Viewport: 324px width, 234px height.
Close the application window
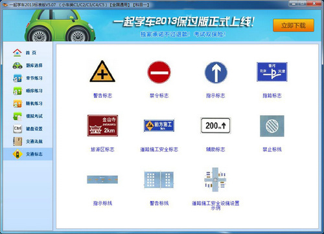tap(314, 3)
